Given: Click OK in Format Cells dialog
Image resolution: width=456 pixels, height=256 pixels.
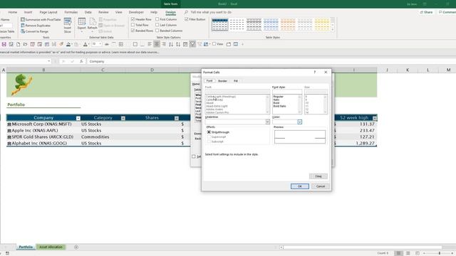Looking at the screenshot, I should 300,186.
